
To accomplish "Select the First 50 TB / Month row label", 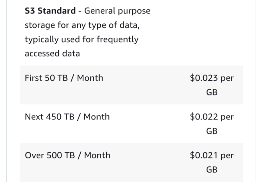I will click(x=64, y=78).
